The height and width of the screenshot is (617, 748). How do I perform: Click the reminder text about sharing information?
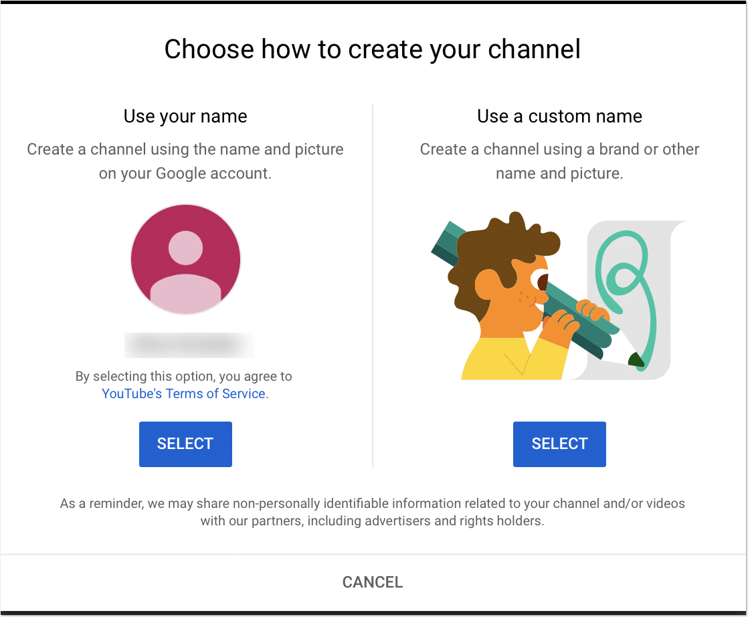point(373,512)
